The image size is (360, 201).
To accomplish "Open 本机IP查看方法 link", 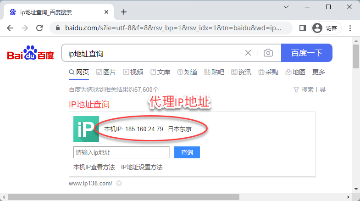I will (94, 167).
